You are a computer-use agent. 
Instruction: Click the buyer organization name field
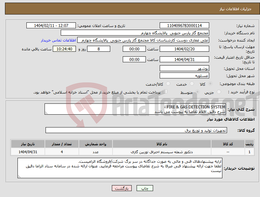coord(135,33)
